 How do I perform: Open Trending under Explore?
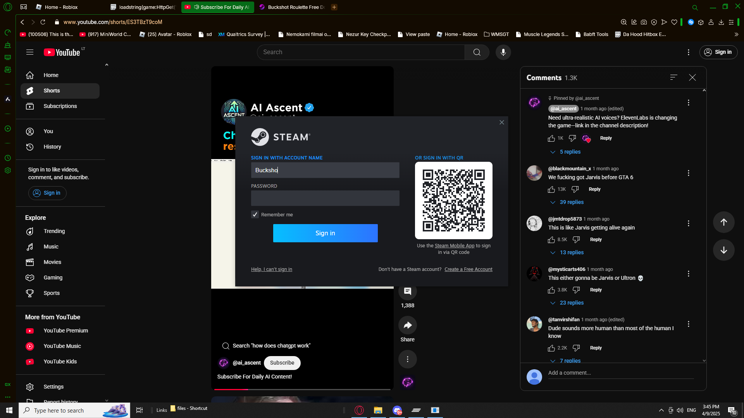tap(60, 231)
